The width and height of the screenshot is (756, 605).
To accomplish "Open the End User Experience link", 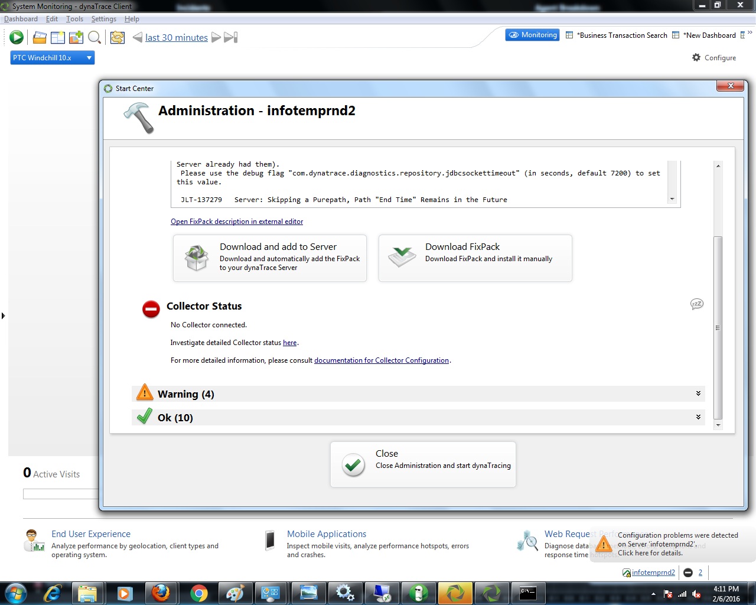I will pyautogui.click(x=91, y=534).
